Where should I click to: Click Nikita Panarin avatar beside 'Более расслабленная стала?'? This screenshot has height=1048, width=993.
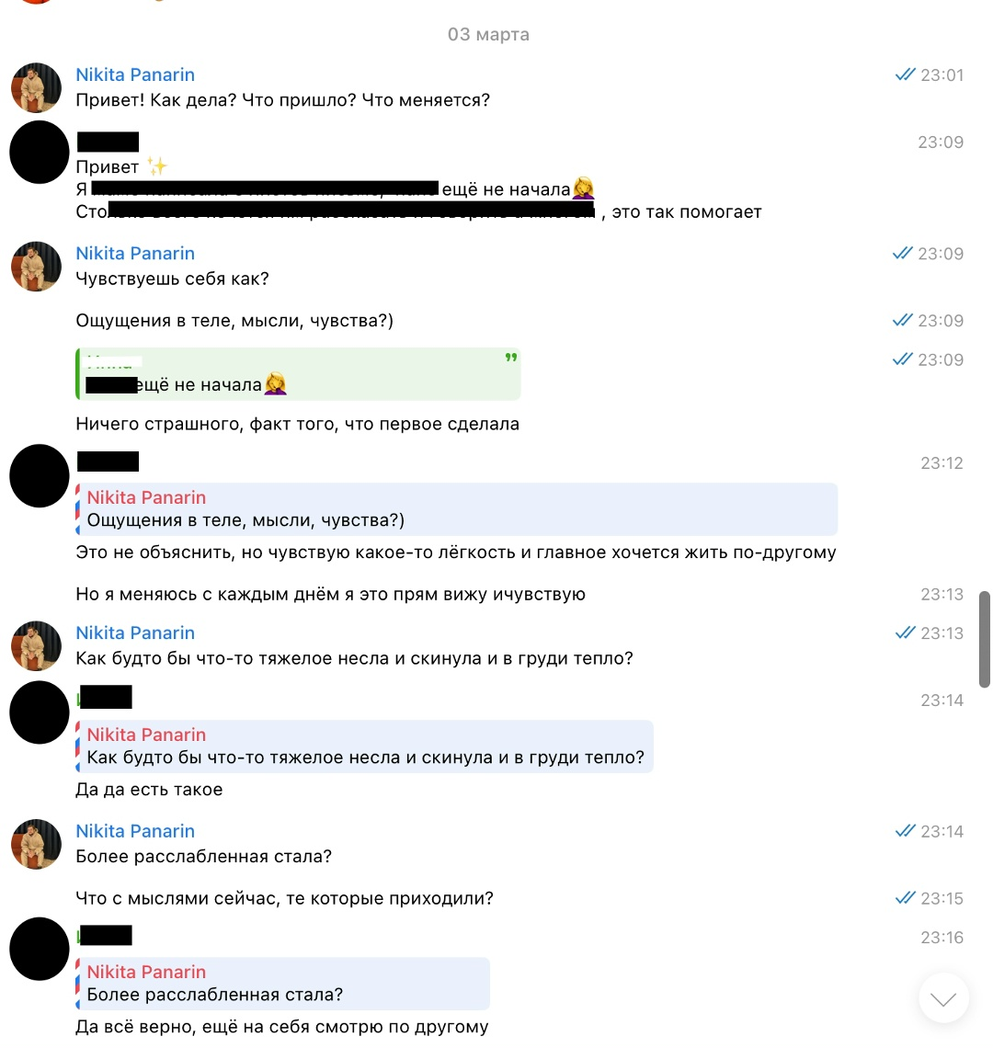click(x=36, y=844)
